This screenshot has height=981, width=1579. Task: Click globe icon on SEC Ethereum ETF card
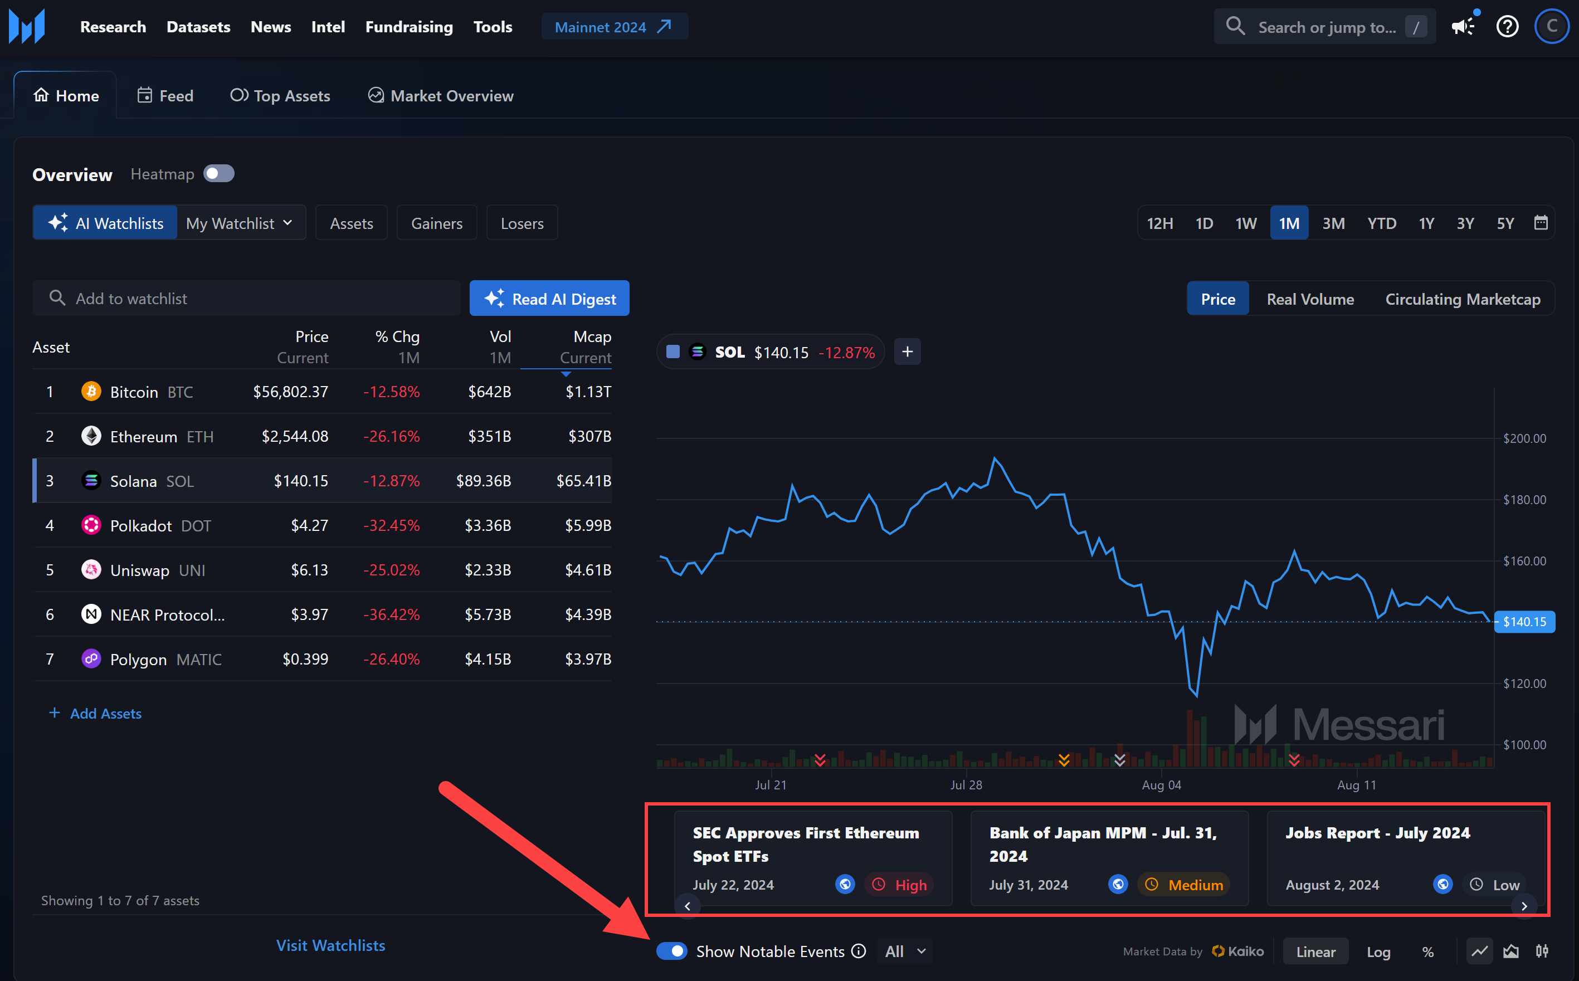click(845, 884)
